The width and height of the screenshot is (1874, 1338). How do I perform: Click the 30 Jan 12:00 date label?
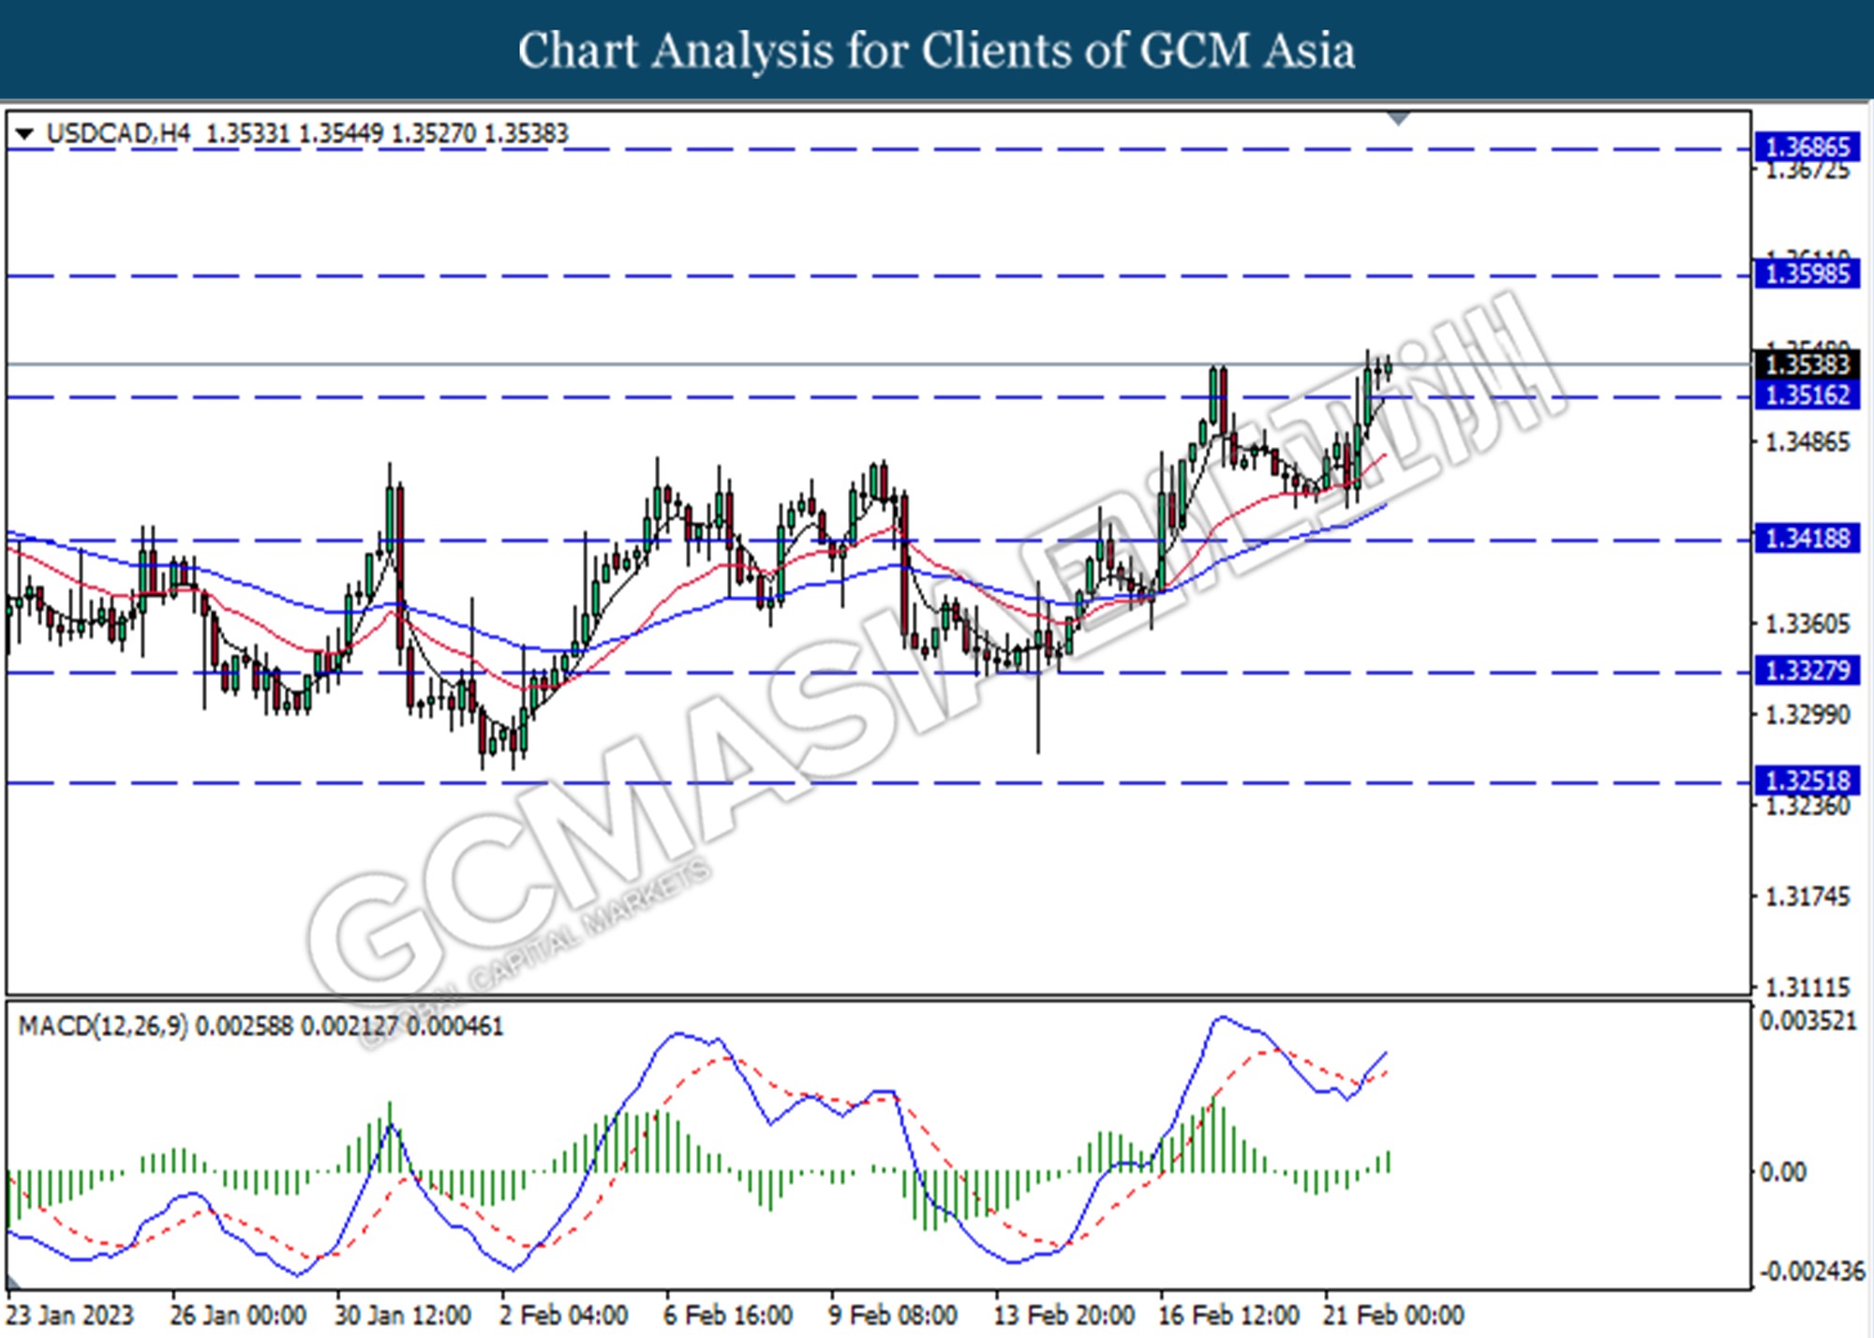(x=403, y=1316)
